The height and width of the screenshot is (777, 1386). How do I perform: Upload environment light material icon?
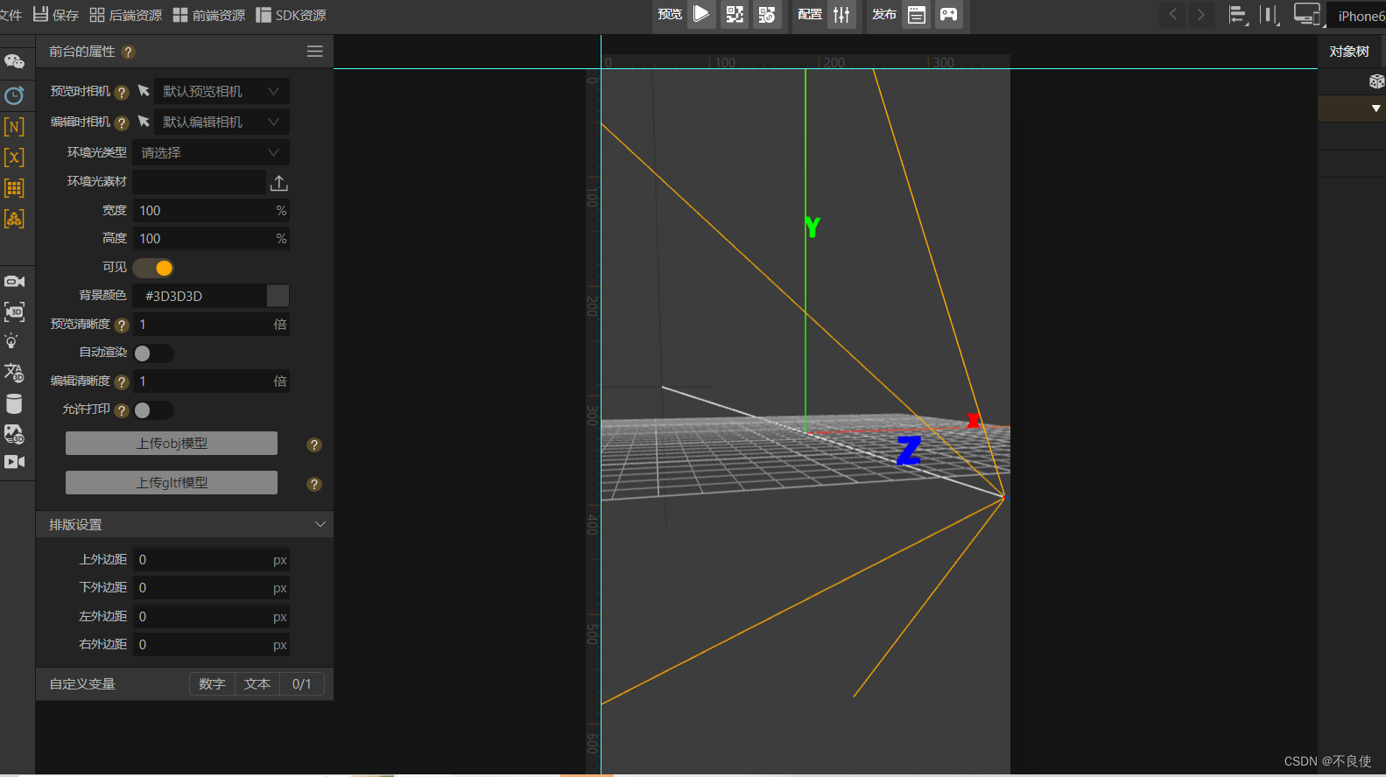click(278, 182)
